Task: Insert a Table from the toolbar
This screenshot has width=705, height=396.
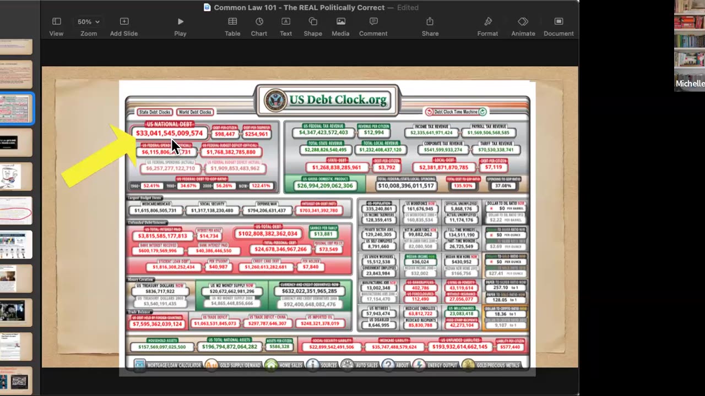Action: pos(232,26)
